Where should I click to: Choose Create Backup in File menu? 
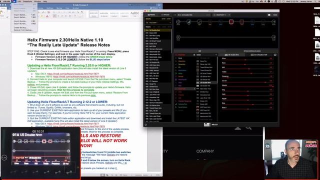[20, 27]
